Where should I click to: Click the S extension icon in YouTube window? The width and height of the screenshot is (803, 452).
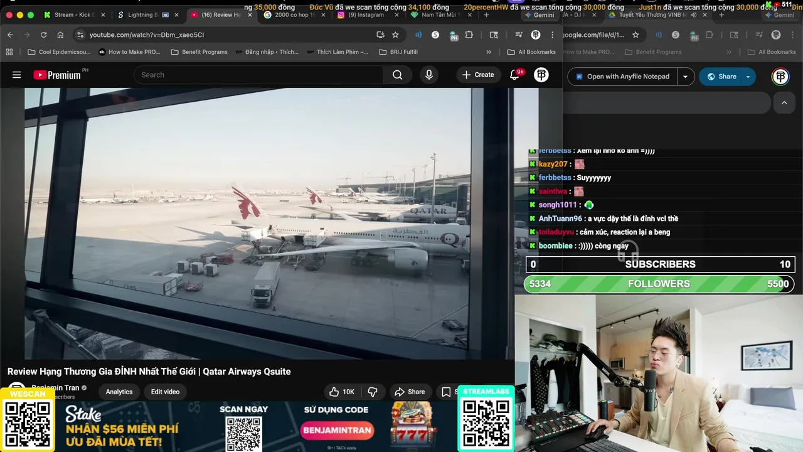(435, 35)
